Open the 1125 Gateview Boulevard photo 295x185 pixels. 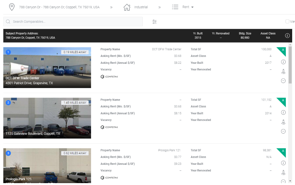point(47,118)
